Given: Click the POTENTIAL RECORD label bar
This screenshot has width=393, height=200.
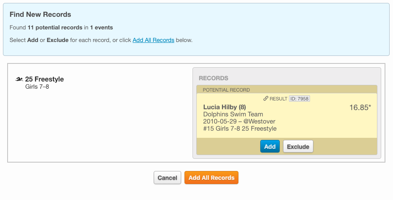Looking at the screenshot, I should point(226,90).
